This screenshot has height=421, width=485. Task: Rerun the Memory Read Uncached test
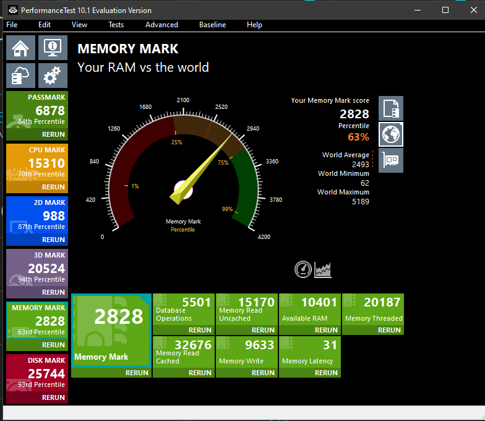coord(247,331)
